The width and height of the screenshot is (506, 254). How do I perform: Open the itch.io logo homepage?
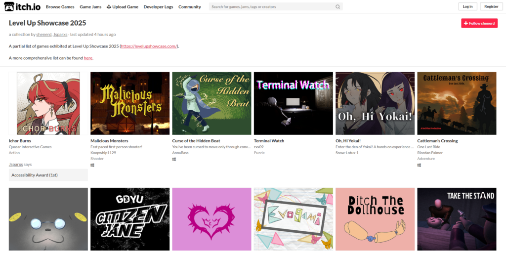pyautogui.click(x=22, y=6)
